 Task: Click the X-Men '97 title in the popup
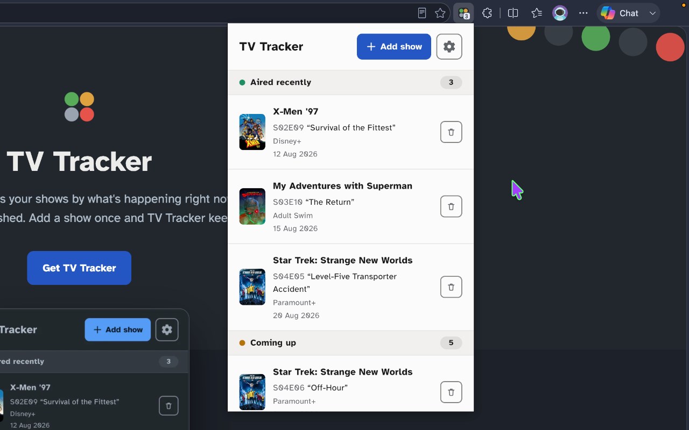pos(296,111)
